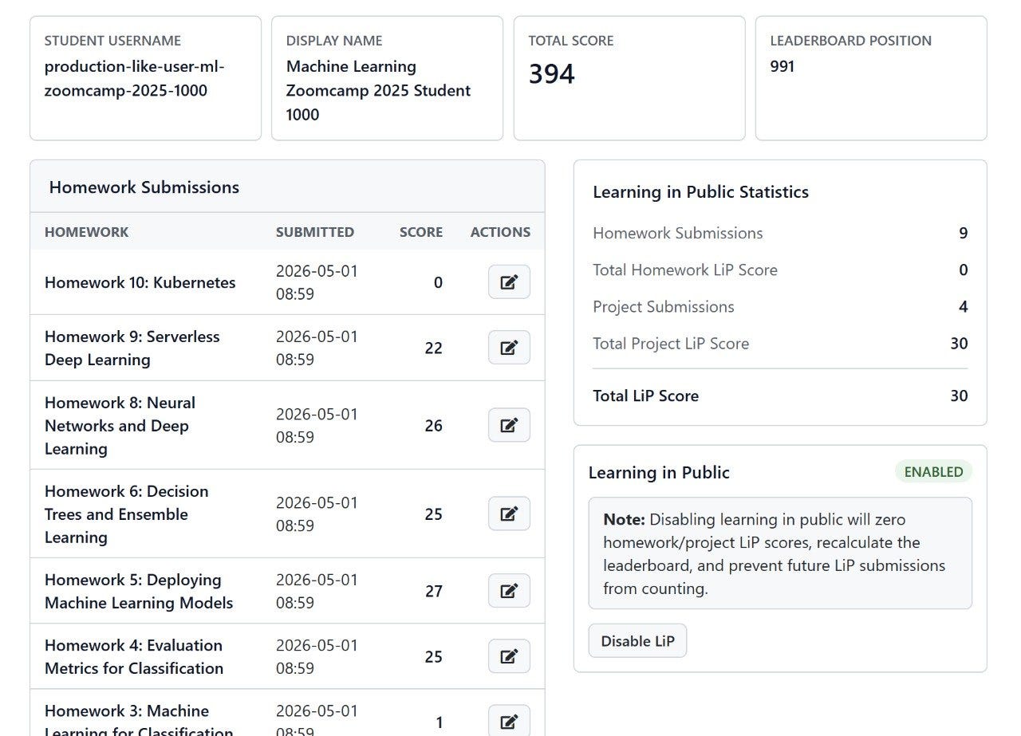This screenshot has width=1021, height=736.
Task: Edit Homework 6: Decision Trees submission
Action: pos(509,514)
